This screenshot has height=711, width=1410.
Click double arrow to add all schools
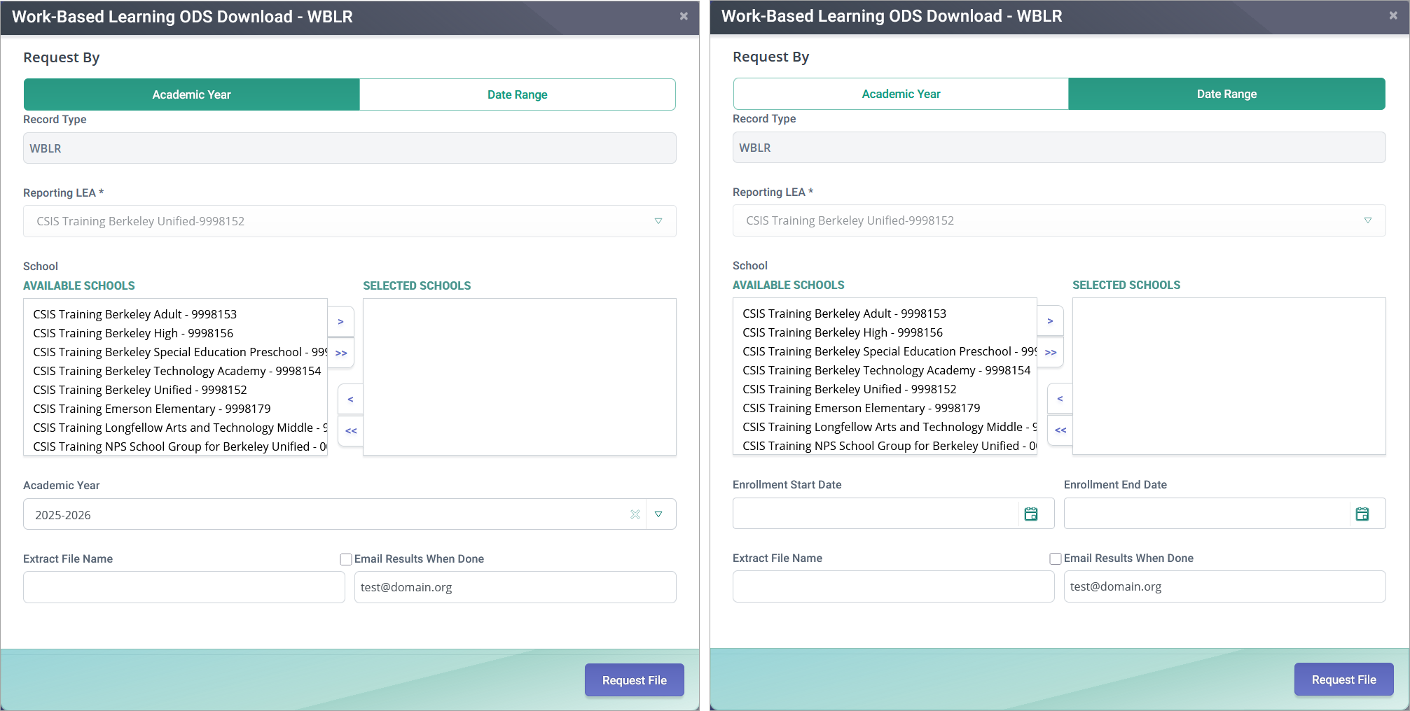pos(341,353)
